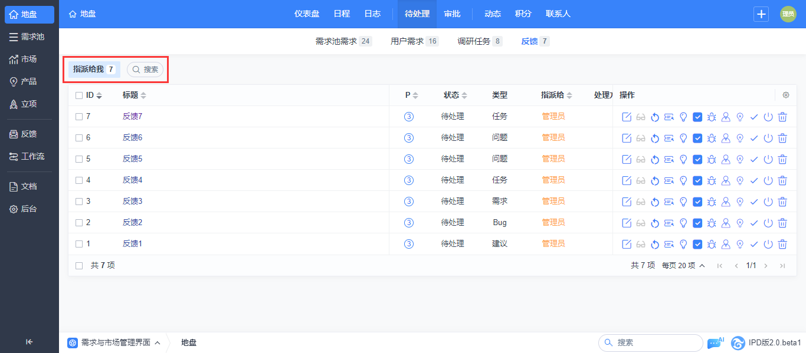Click the lightbulb icon in 反馈6 row
This screenshot has width=806, height=353.
683,138
